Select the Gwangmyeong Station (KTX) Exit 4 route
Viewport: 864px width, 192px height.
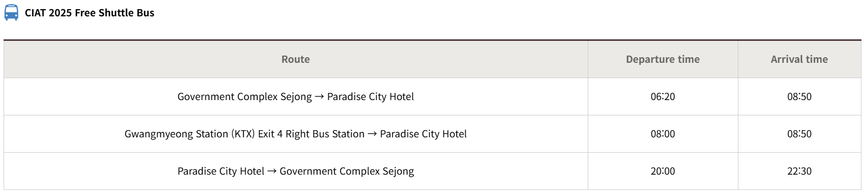click(296, 134)
